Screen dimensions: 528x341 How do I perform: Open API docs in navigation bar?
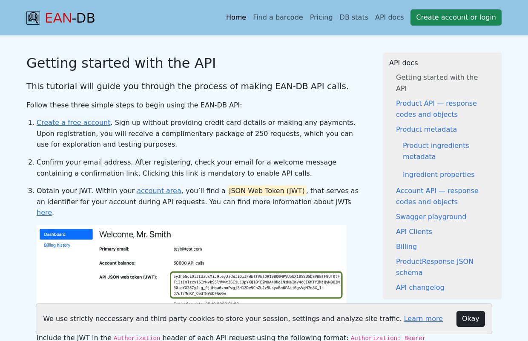tap(389, 17)
